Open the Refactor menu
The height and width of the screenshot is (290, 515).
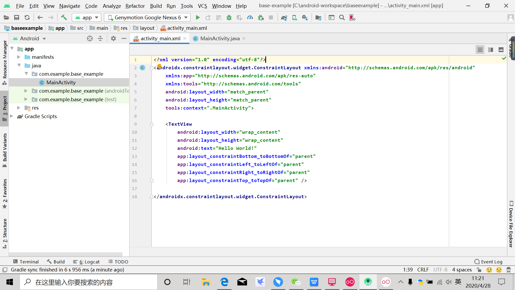(135, 6)
